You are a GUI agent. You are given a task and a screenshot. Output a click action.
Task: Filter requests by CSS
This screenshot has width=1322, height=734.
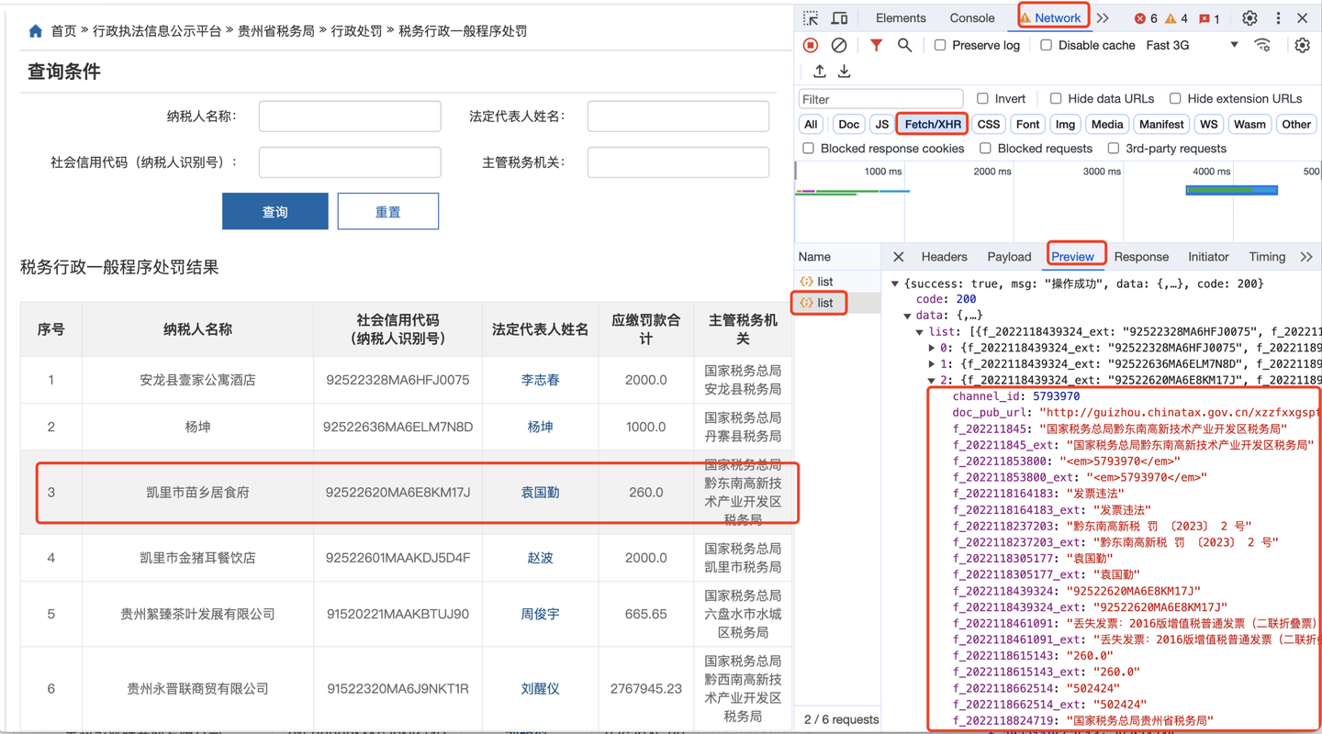[x=989, y=124]
